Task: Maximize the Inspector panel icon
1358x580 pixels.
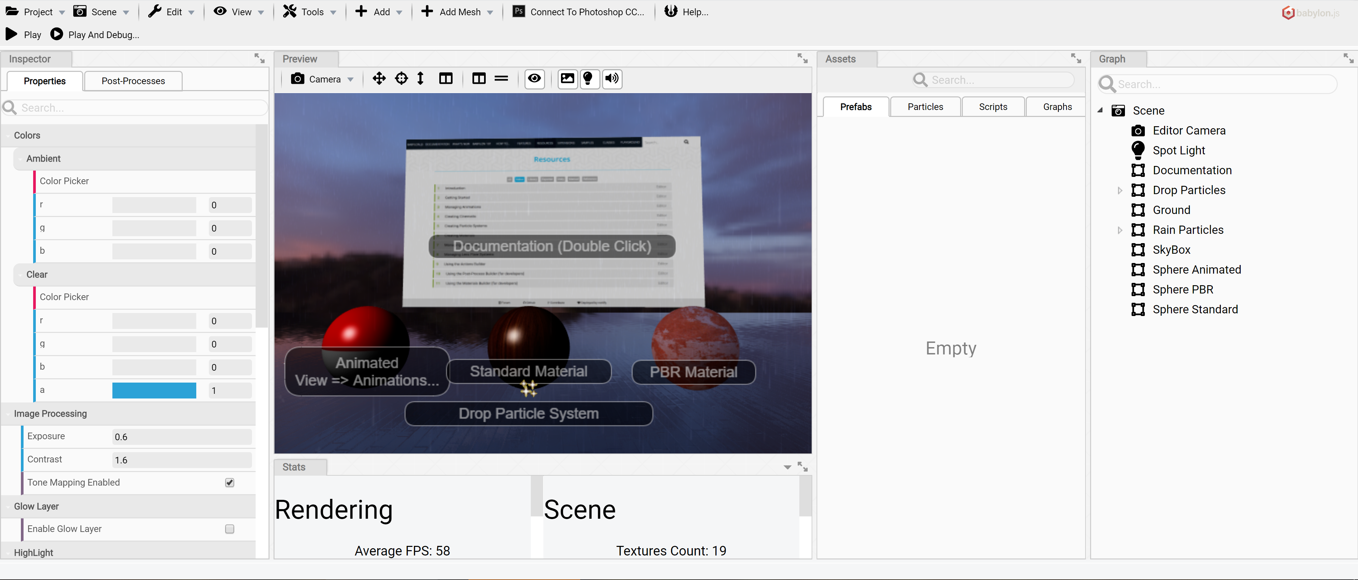Action: click(x=259, y=59)
